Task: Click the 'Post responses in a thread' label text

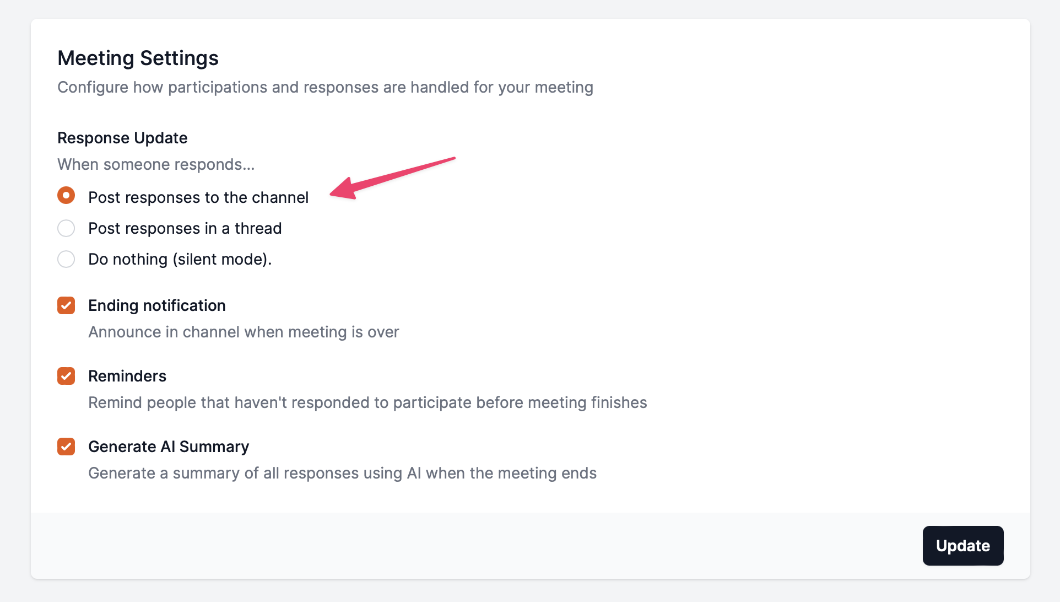Action: point(185,228)
